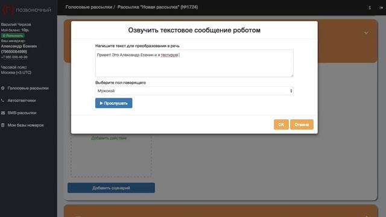Image resolution: width=386 pixels, height=217 pixels.
Task: Open Автоответчики in the sidebar
Action: coord(22,101)
